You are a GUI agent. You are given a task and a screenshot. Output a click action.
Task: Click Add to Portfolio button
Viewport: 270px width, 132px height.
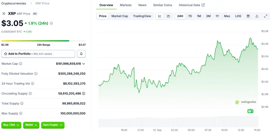[38, 54]
